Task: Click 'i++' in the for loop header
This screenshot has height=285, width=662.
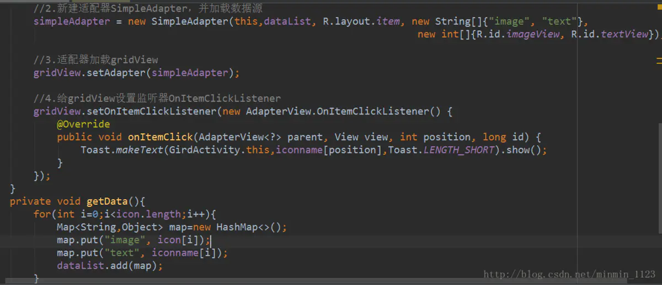Action: coord(196,214)
